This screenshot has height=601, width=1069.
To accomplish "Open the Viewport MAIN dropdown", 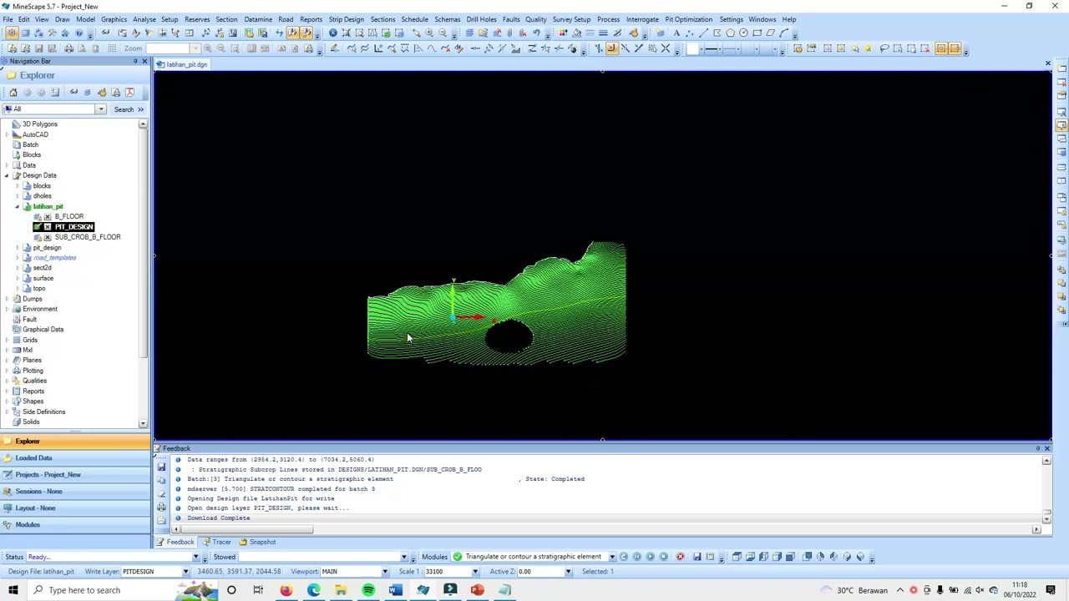I will (x=385, y=572).
